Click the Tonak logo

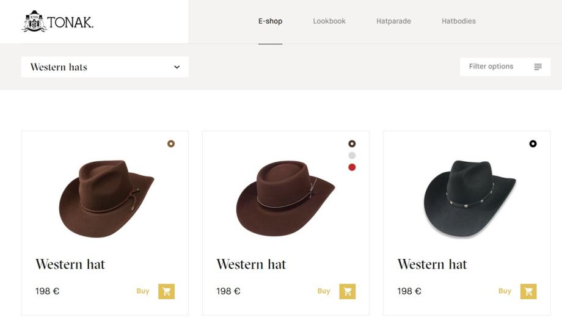pos(58,21)
